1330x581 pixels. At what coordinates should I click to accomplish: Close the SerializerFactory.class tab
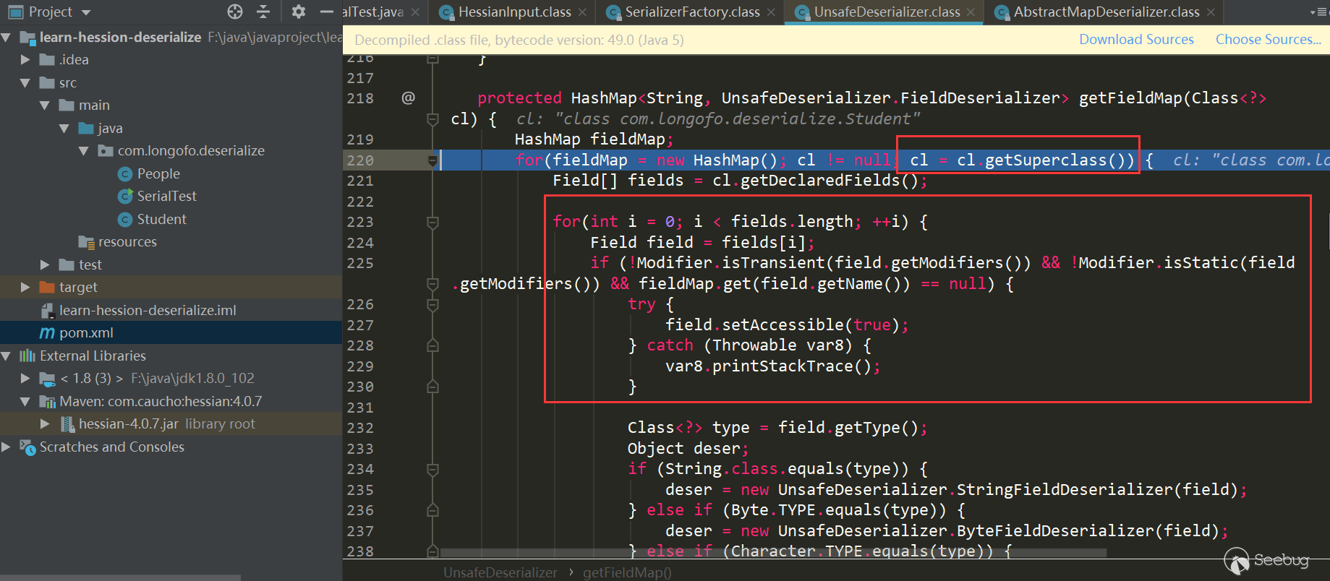point(771,12)
